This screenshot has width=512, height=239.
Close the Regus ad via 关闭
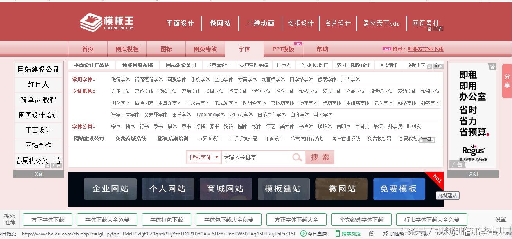point(473,173)
